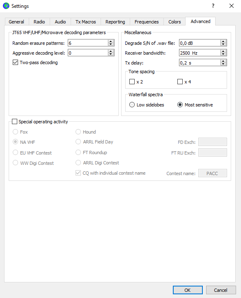Increase Random erasure patterns with up arrow
The image size is (241, 298).
coord(111,42)
